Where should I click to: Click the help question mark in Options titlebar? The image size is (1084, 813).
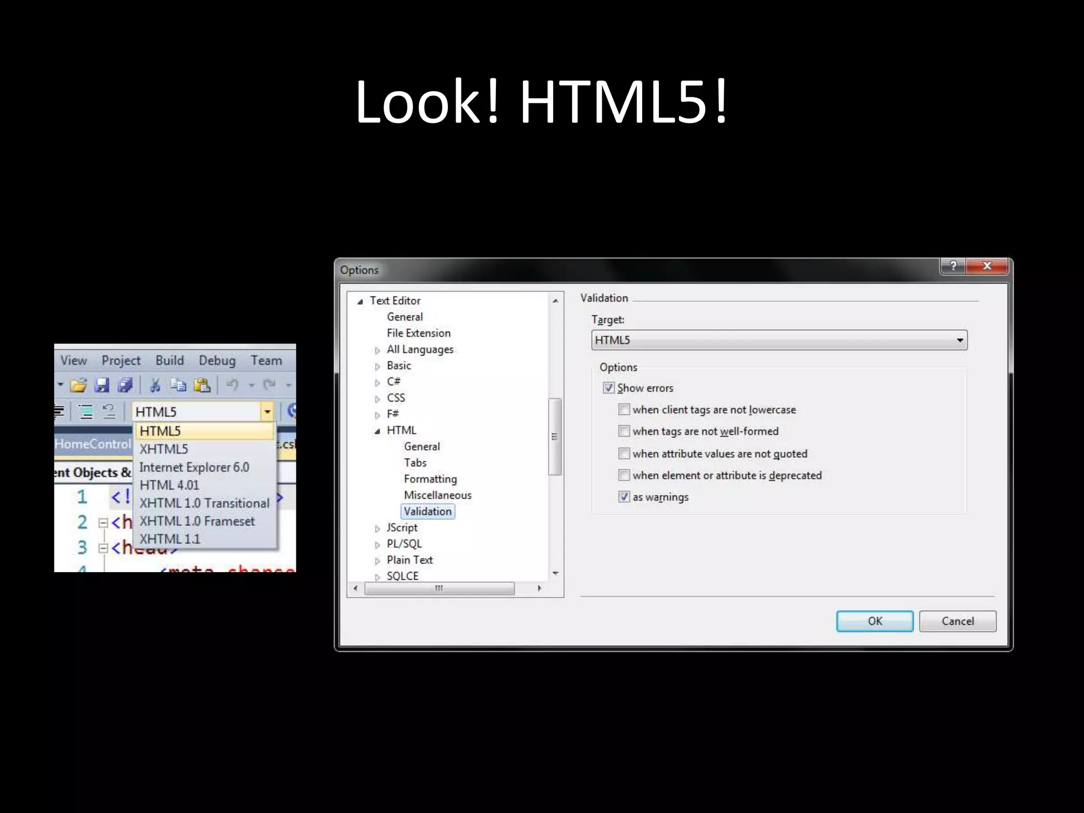click(x=953, y=266)
